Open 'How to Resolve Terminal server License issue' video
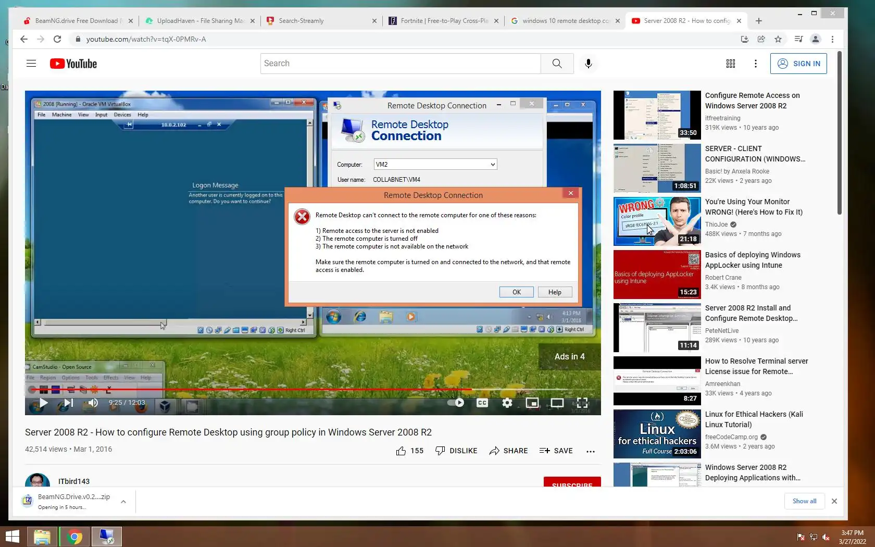The image size is (875, 547). click(x=657, y=380)
